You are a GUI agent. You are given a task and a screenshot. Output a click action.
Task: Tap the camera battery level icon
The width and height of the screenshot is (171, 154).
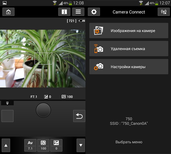(x=82, y=21)
